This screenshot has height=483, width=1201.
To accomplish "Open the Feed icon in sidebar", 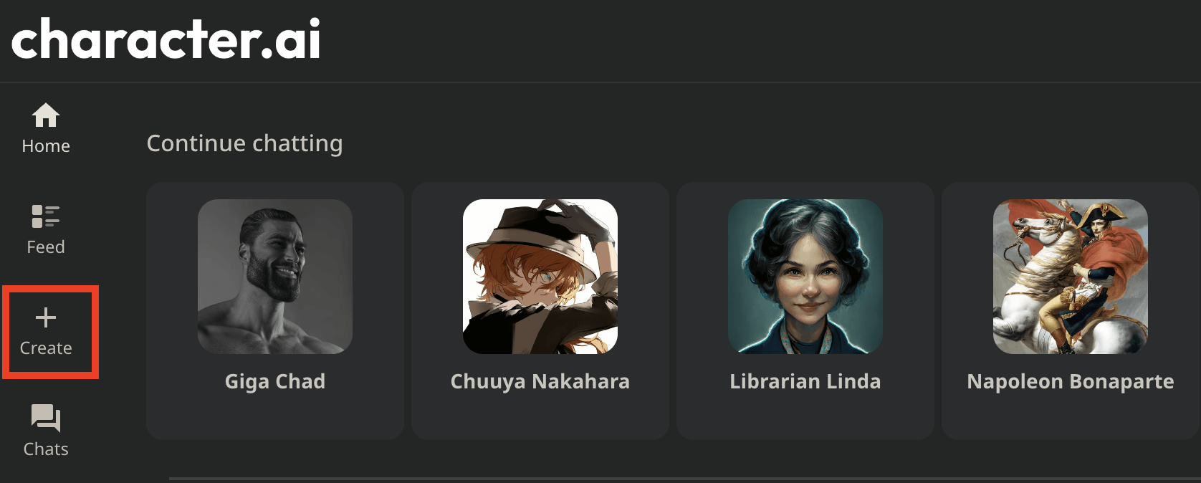I will coord(46,216).
